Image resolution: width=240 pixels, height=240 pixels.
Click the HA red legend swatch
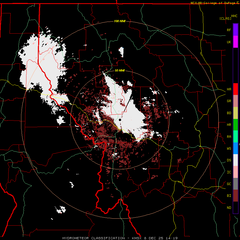pyautogui.click(x=235, y=89)
